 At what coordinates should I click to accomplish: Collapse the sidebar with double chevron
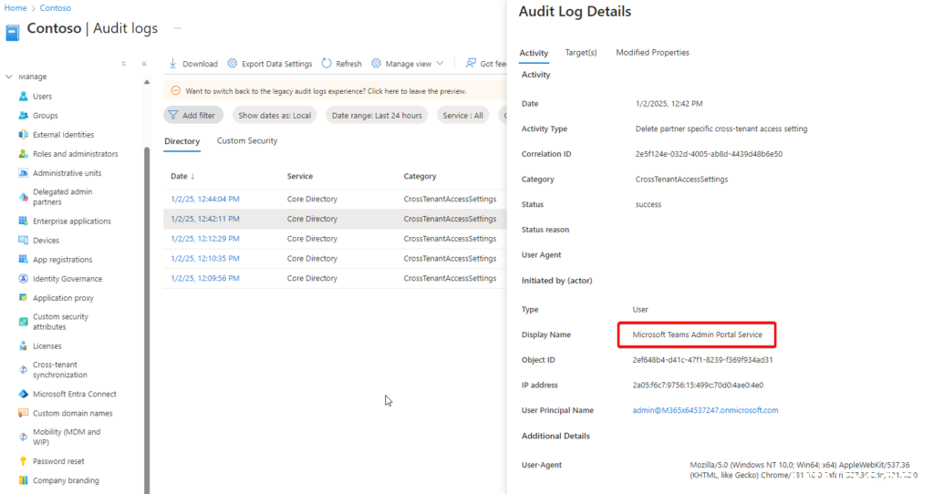pos(144,64)
